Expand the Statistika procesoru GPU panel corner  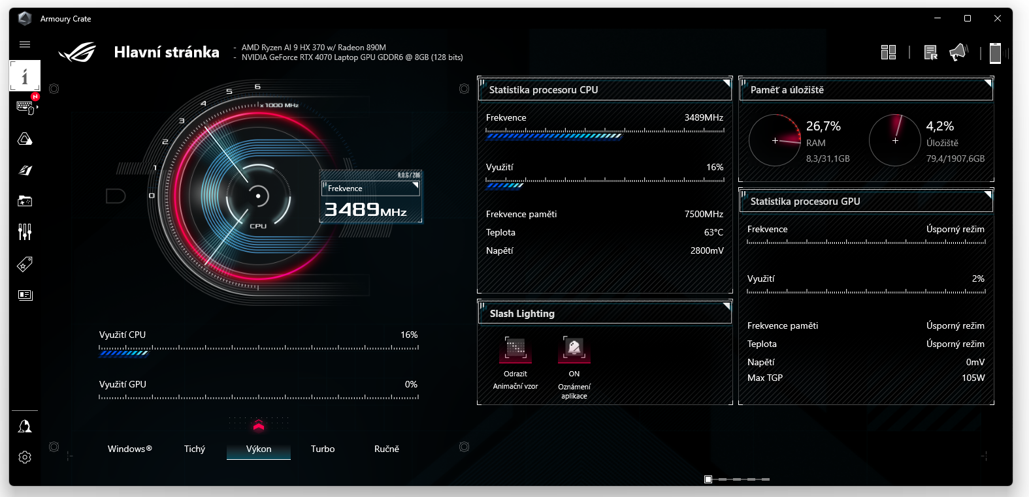tap(988, 194)
